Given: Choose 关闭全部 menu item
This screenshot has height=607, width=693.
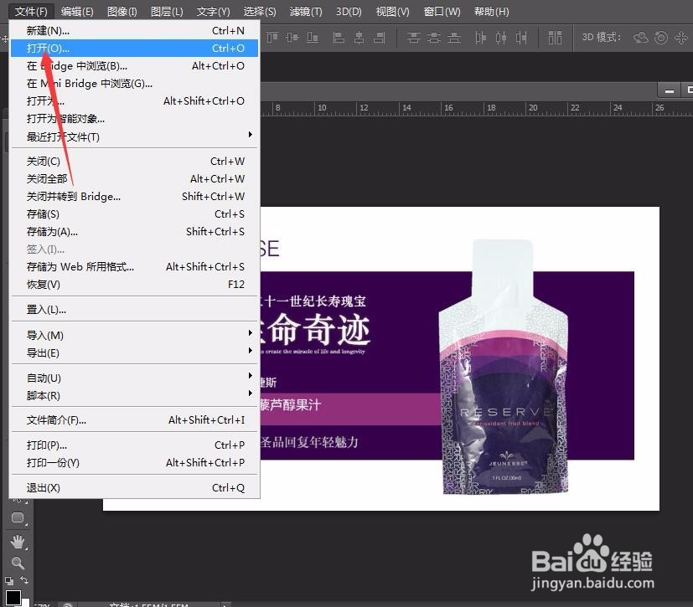Looking at the screenshot, I should point(134,179).
